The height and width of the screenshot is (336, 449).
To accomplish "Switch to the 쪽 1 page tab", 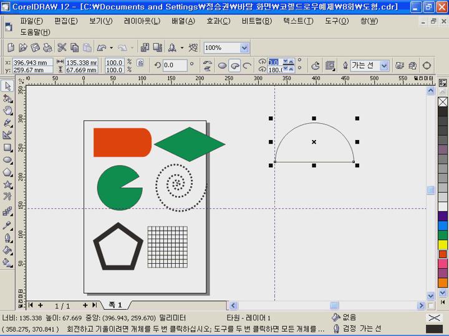I will (x=115, y=305).
